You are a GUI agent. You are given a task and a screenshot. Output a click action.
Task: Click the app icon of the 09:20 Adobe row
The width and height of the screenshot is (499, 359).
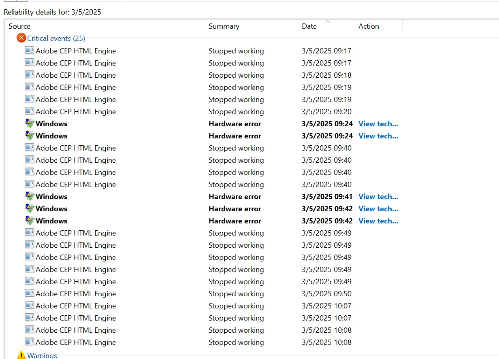[30, 111]
